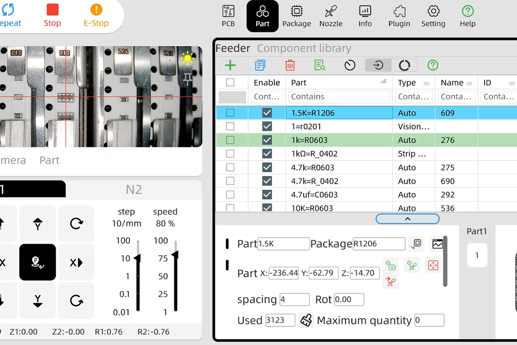The width and height of the screenshot is (517, 345).
Task: Click the blue copy feeder icon
Action: [260, 66]
